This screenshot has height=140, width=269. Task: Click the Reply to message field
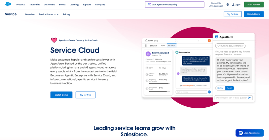pyautogui.click(x=191, y=92)
